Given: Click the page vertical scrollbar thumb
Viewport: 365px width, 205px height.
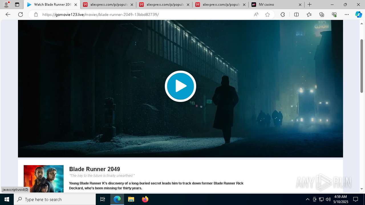Looking at the screenshot, I should click(362, 66).
